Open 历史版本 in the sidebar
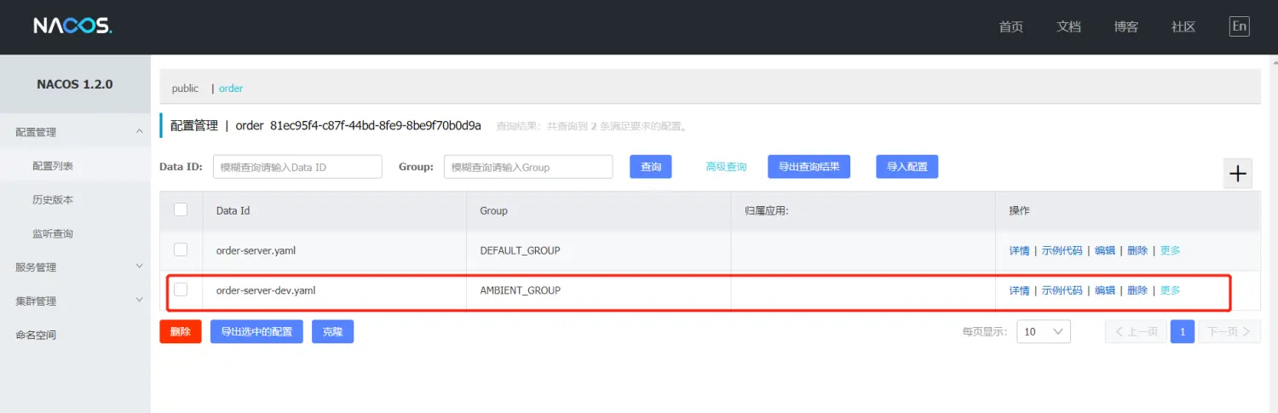The width and height of the screenshot is (1278, 413). [53, 199]
